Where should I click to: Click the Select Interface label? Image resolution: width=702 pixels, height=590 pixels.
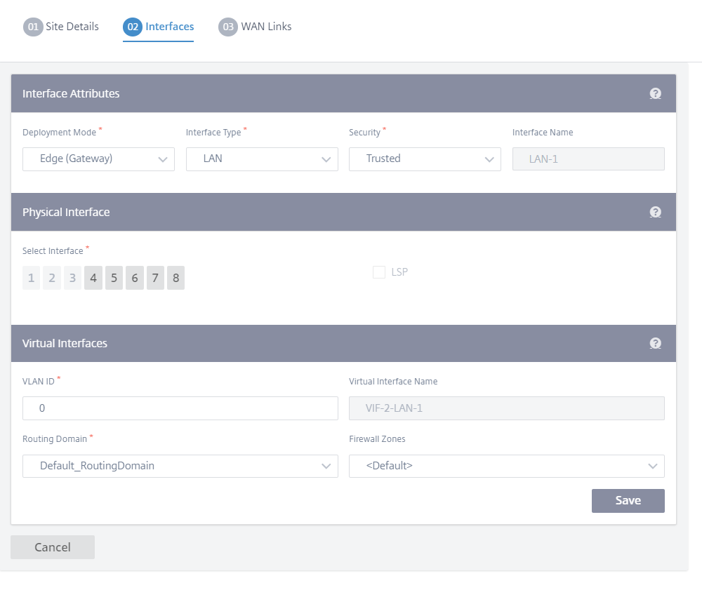point(53,251)
